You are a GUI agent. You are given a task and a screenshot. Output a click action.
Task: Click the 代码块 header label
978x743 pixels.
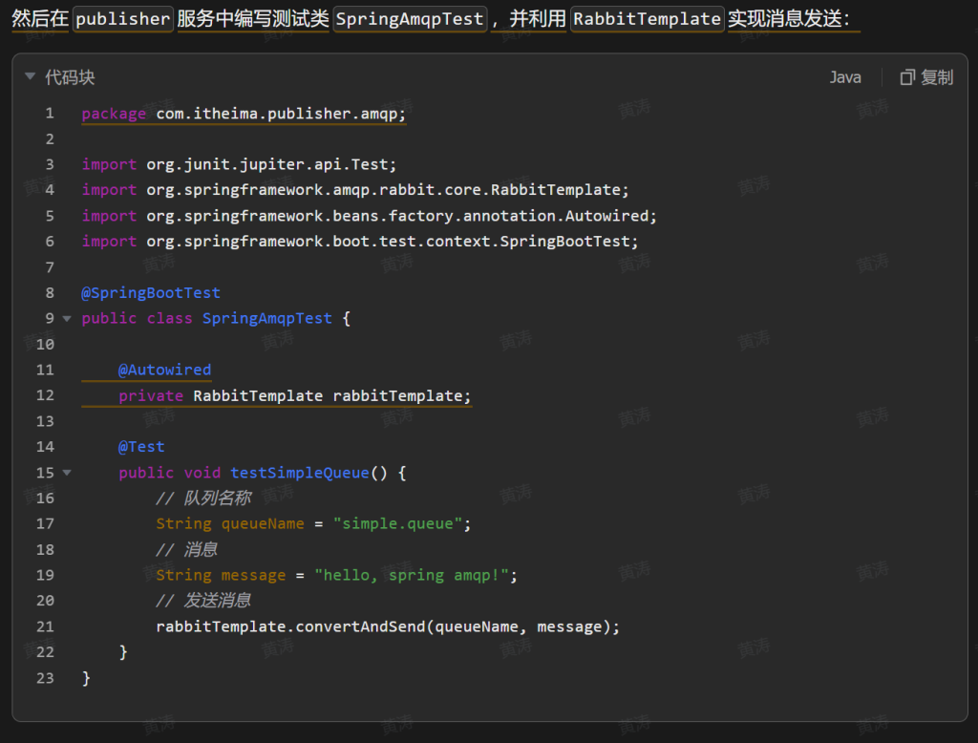pyautogui.click(x=70, y=77)
